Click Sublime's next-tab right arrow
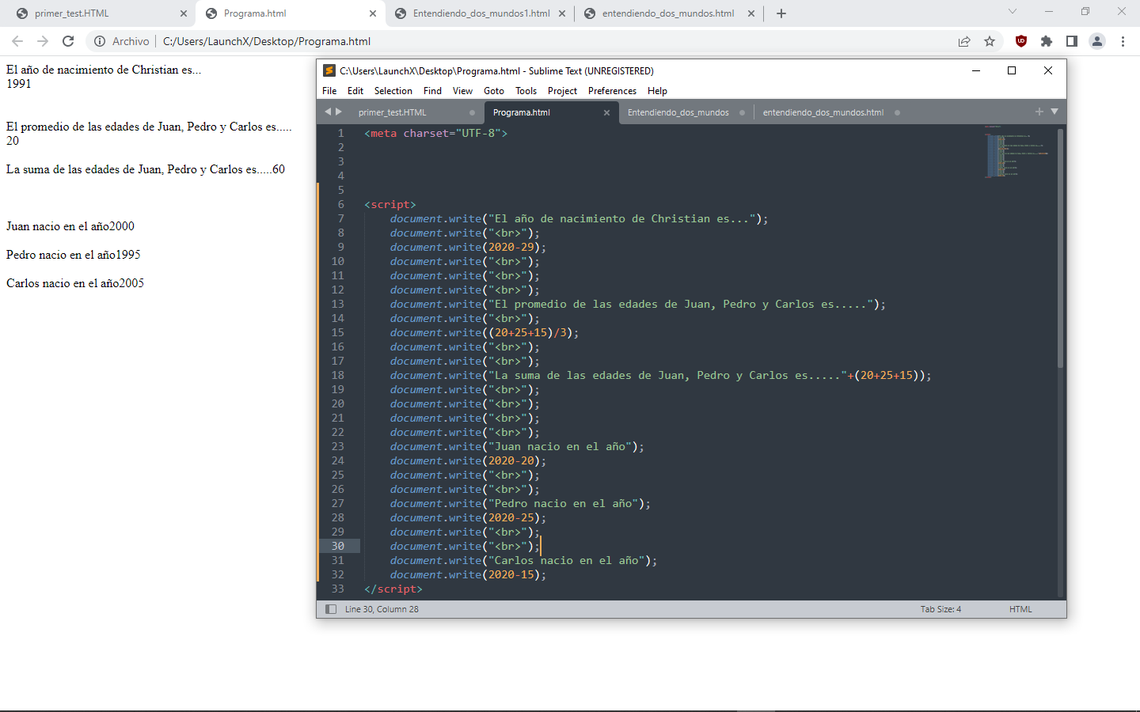 [339, 112]
